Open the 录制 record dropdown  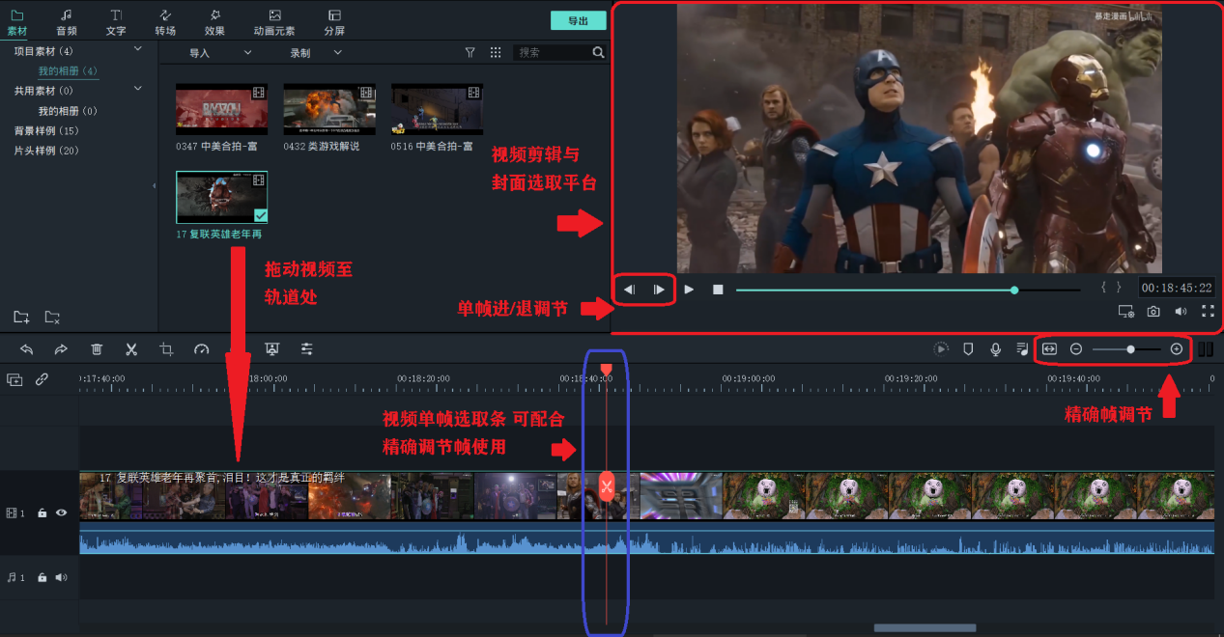pos(315,53)
